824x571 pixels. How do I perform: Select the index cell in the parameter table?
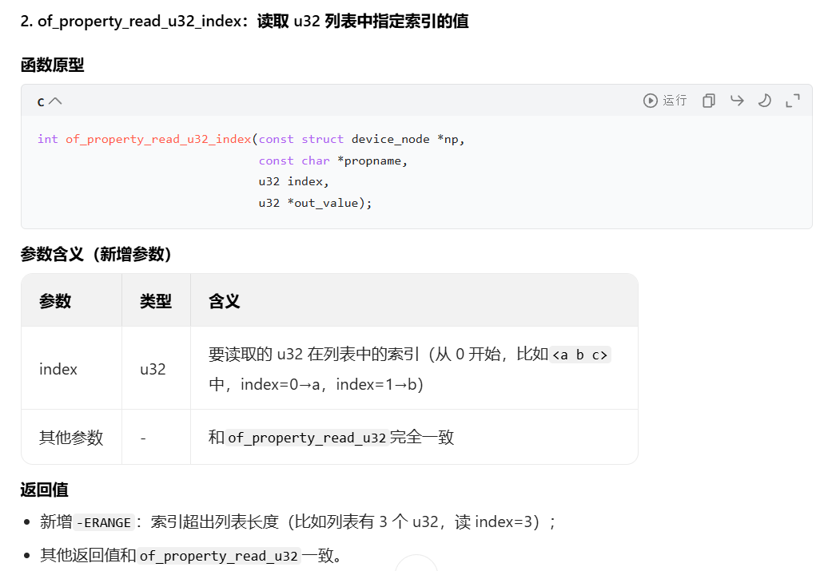[x=58, y=368]
